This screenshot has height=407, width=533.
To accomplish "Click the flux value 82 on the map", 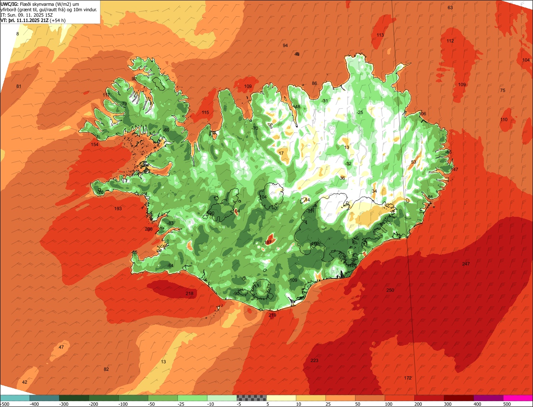I will pos(106,369).
